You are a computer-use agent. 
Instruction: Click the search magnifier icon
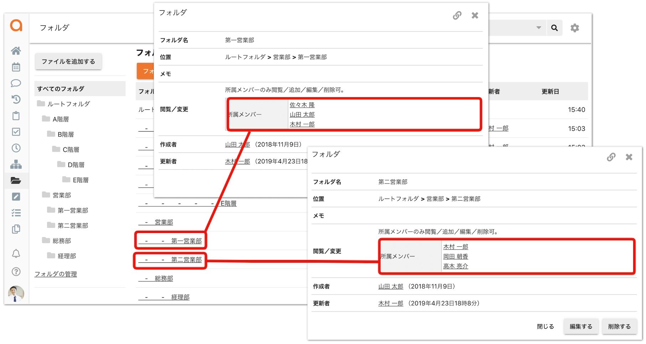tap(554, 28)
